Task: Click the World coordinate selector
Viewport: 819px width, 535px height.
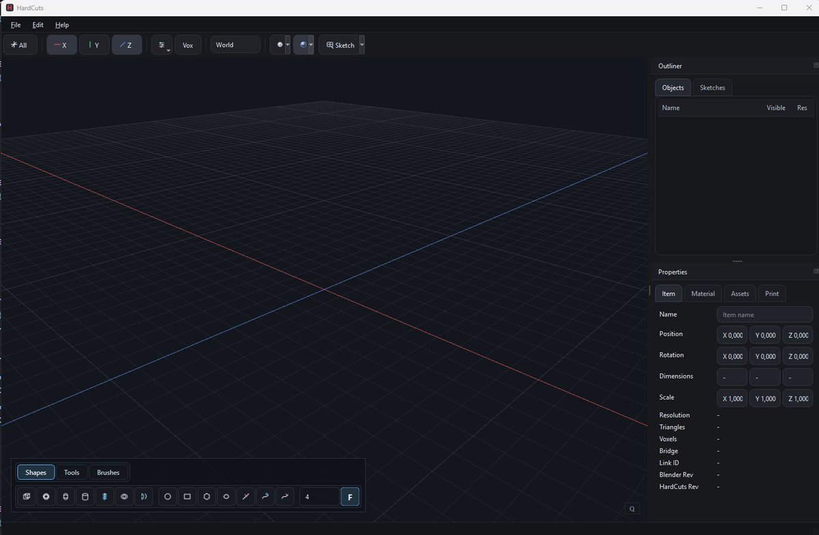Action: click(235, 44)
